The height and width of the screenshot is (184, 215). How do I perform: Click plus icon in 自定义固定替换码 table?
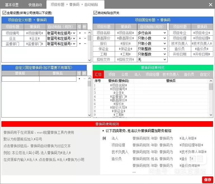pyautogui.click(x=79, y=79)
